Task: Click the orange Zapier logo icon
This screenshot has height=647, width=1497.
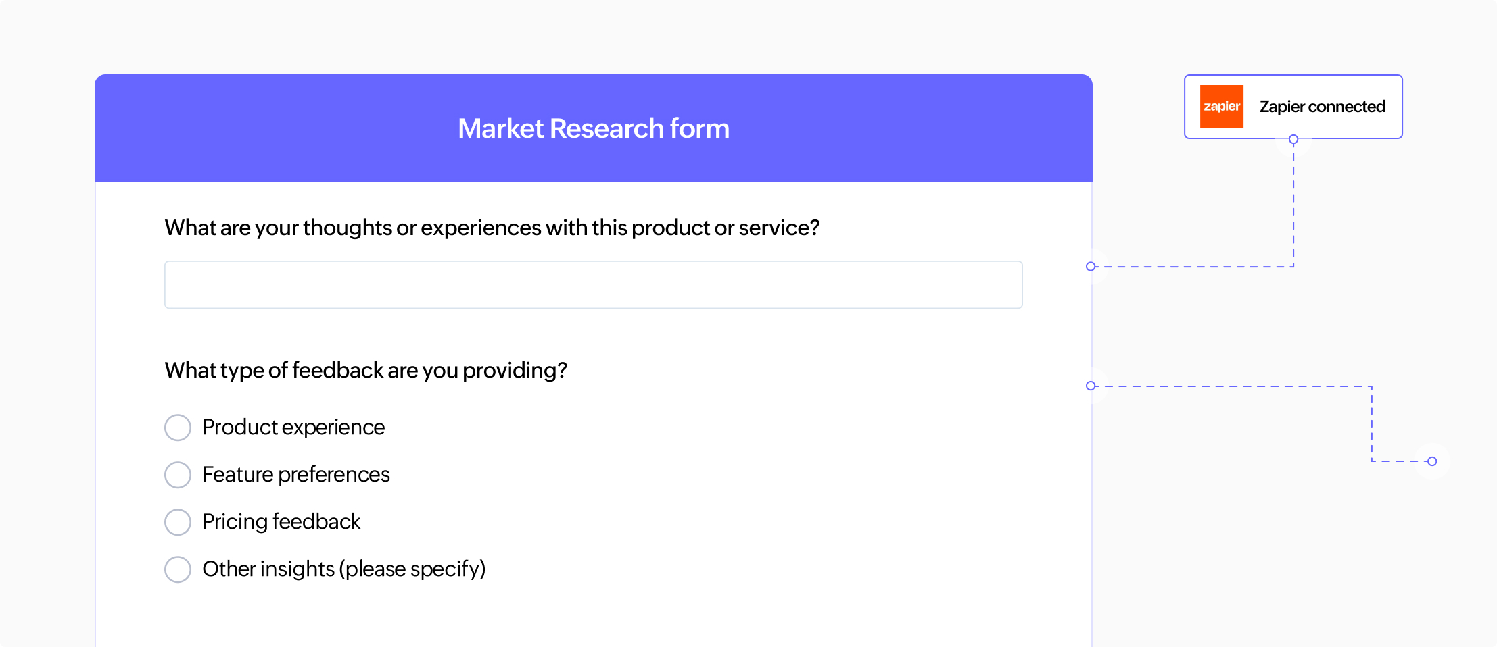Action: (x=1221, y=106)
